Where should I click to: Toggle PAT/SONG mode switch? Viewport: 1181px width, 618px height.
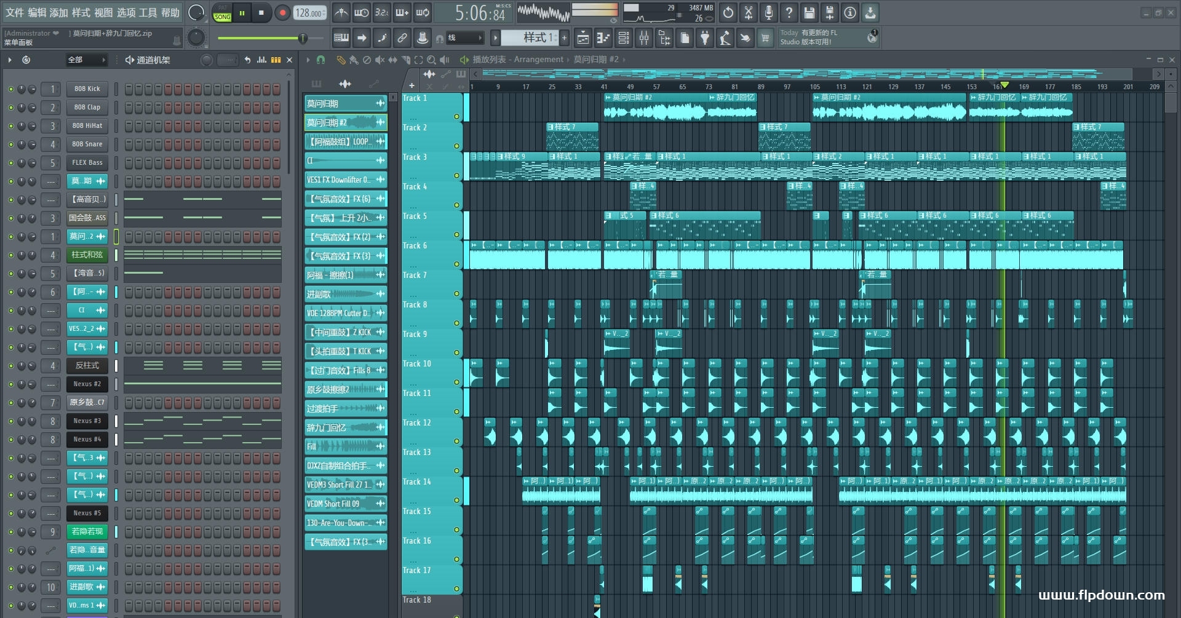(222, 14)
